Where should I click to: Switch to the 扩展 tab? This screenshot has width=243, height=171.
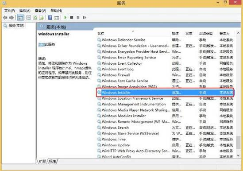pos(42,161)
